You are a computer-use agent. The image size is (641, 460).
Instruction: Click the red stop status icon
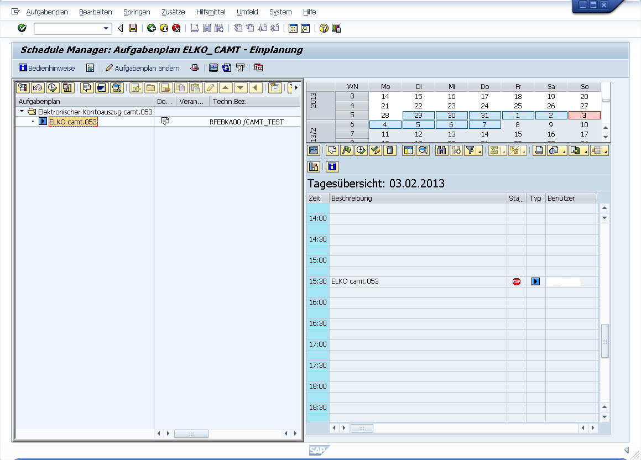tap(517, 281)
